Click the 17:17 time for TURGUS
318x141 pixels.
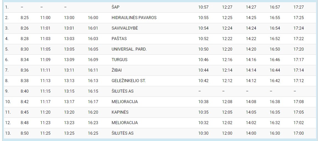click(299, 60)
